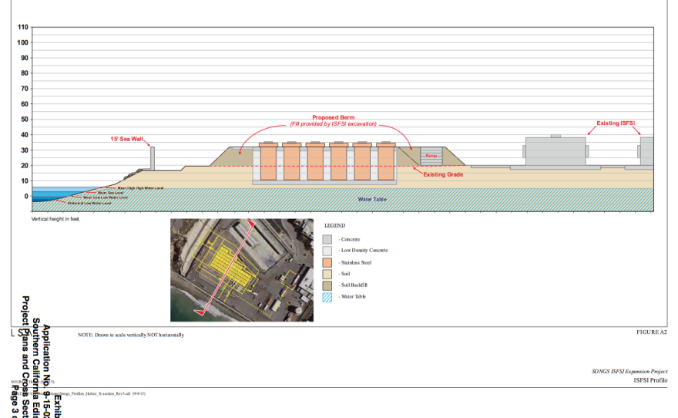Screen dimensions: 678x418
Task: Click the "15' Sea Wall" label
Action: [127, 140]
